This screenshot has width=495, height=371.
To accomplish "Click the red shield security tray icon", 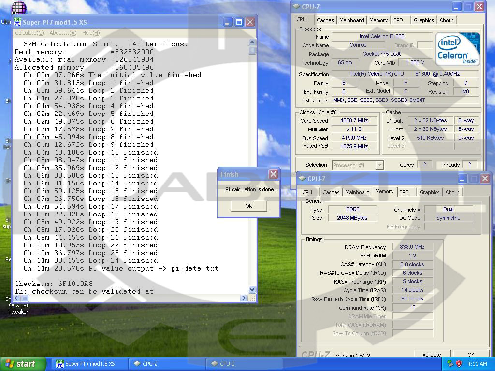I will 459,364.
